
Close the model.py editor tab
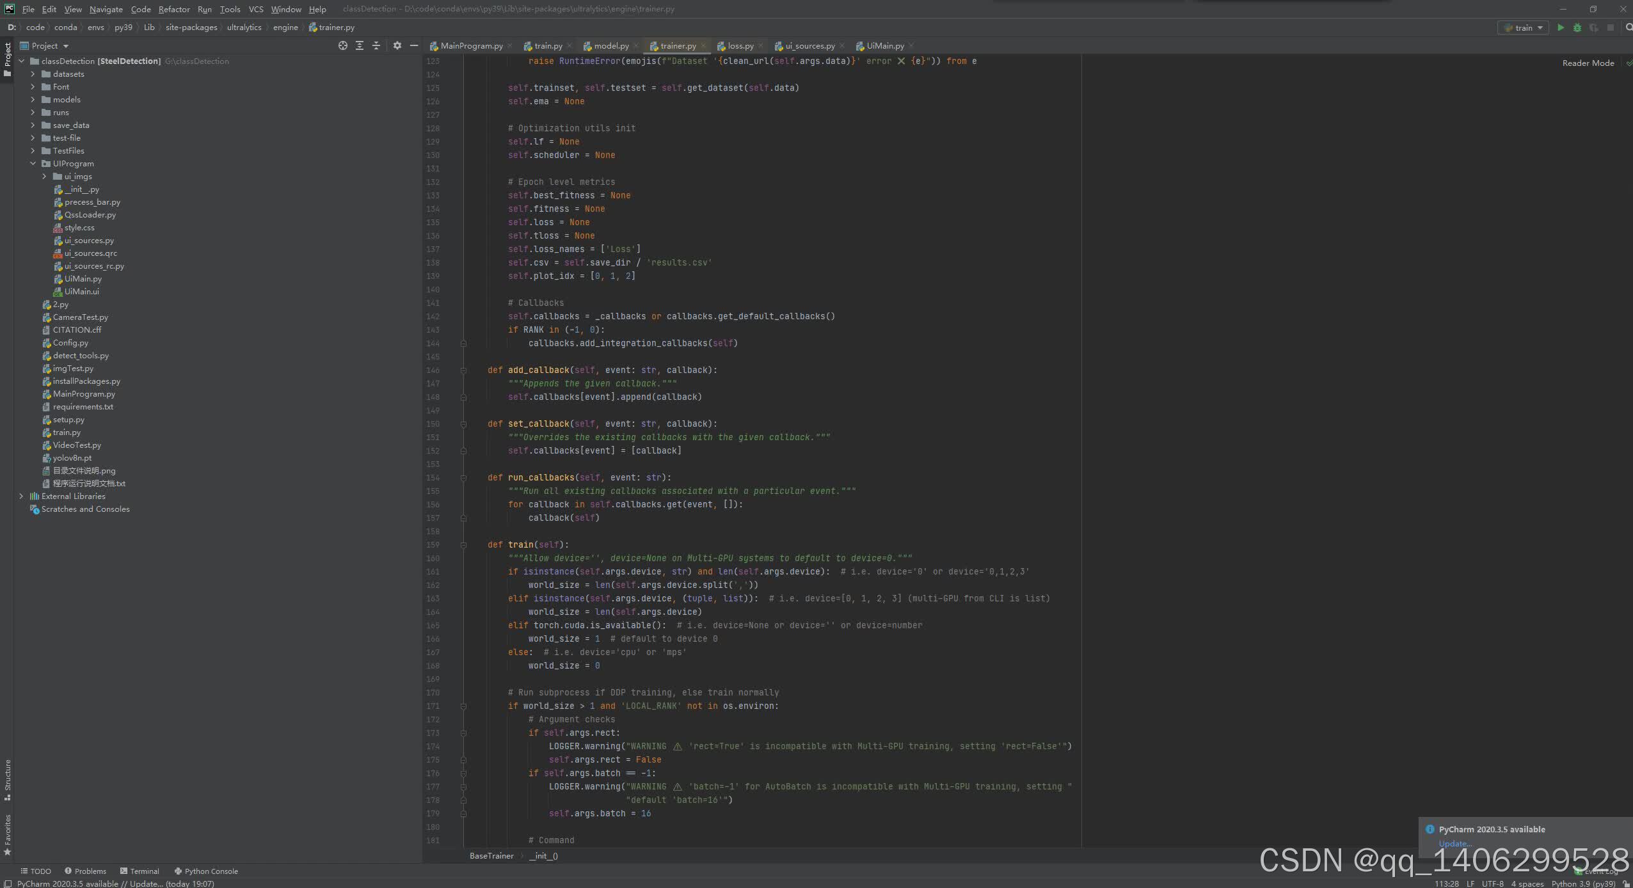point(636,45)
